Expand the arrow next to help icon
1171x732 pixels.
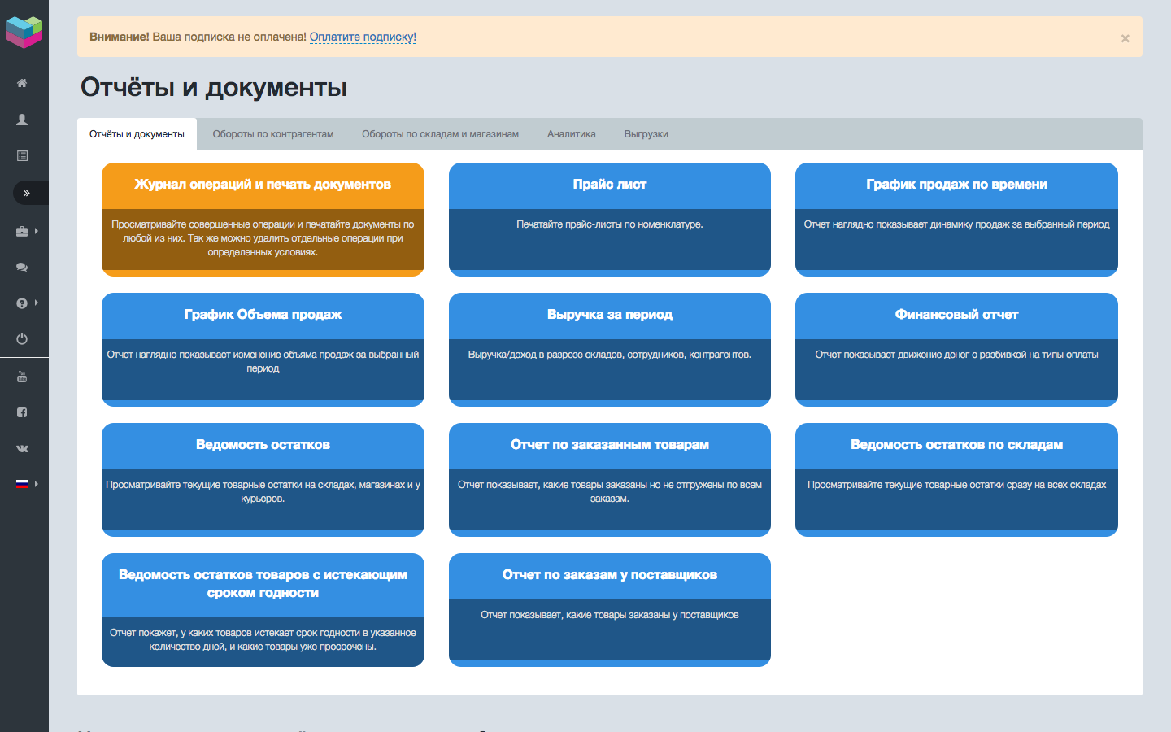pyautogui.click(x=37, y=303)
